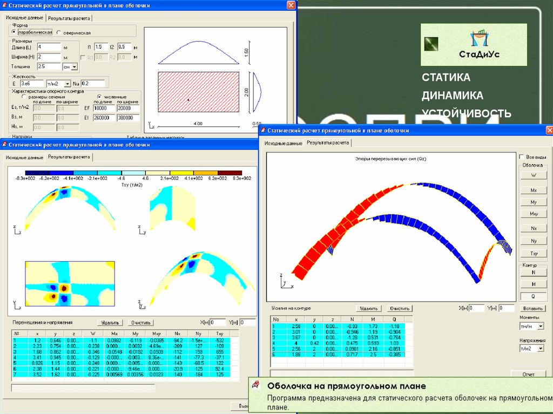Click app icon next to 'Оболочка на прямоугольном плане'
This screenshot has height=414, width=553.
pos(257,385)
